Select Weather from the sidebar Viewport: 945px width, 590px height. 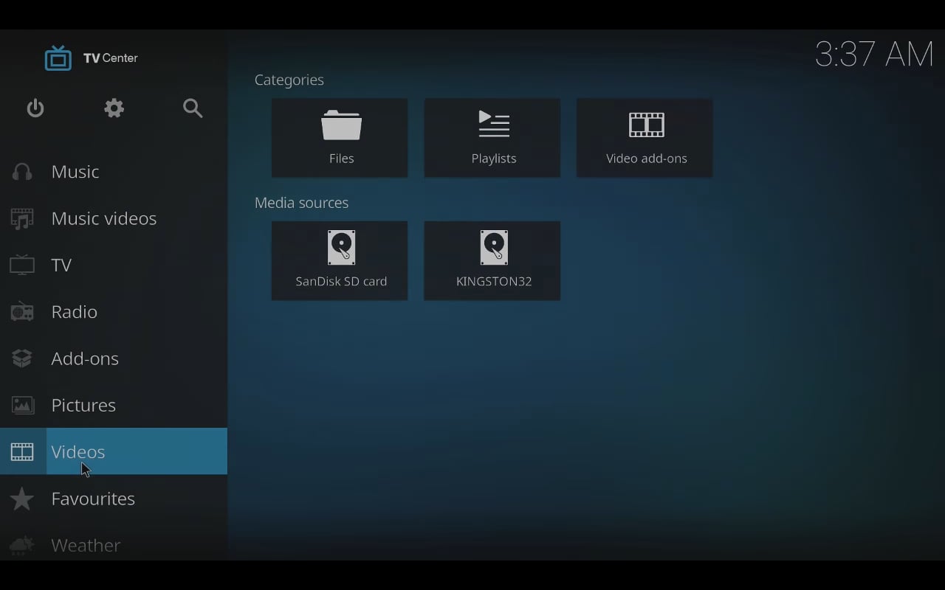pos(86,545)
